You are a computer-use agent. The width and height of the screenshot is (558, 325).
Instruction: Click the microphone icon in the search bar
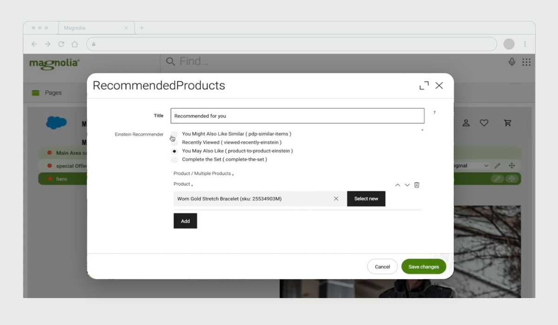pos(512,62)
